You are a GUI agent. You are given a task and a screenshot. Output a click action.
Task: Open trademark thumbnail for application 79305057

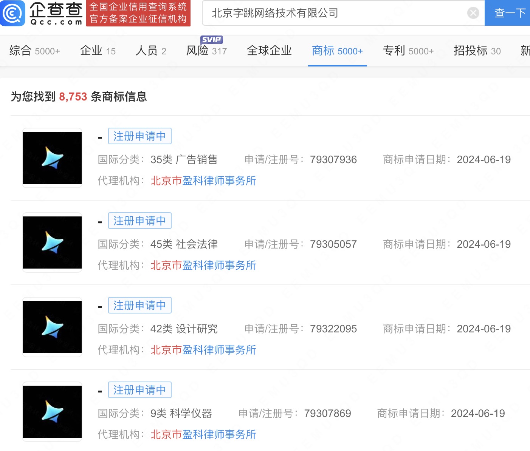52,242
